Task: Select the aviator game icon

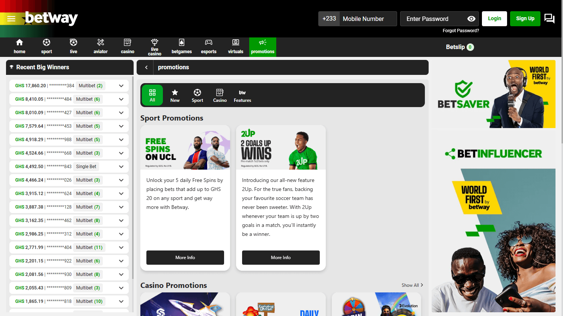Action: (101, 47)
